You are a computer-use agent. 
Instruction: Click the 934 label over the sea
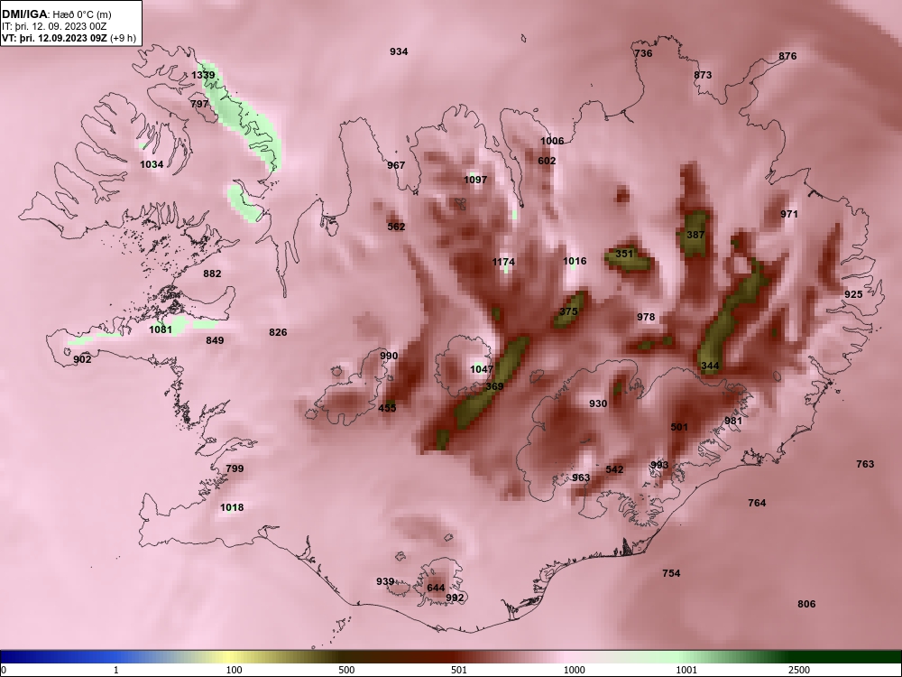click(399, 51)
